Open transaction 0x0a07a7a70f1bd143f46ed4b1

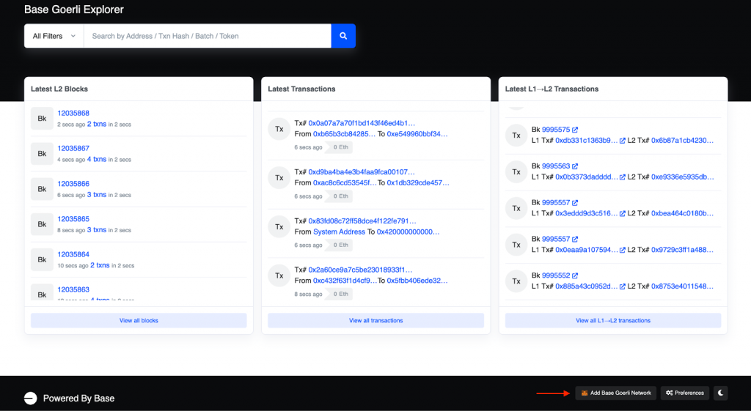(362, 123)
